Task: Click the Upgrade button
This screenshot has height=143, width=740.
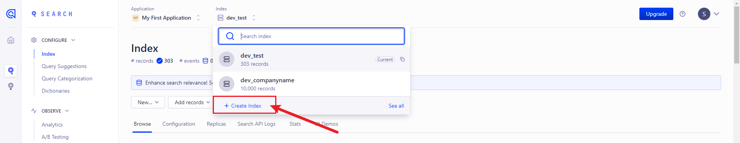Action: (656, 14)
